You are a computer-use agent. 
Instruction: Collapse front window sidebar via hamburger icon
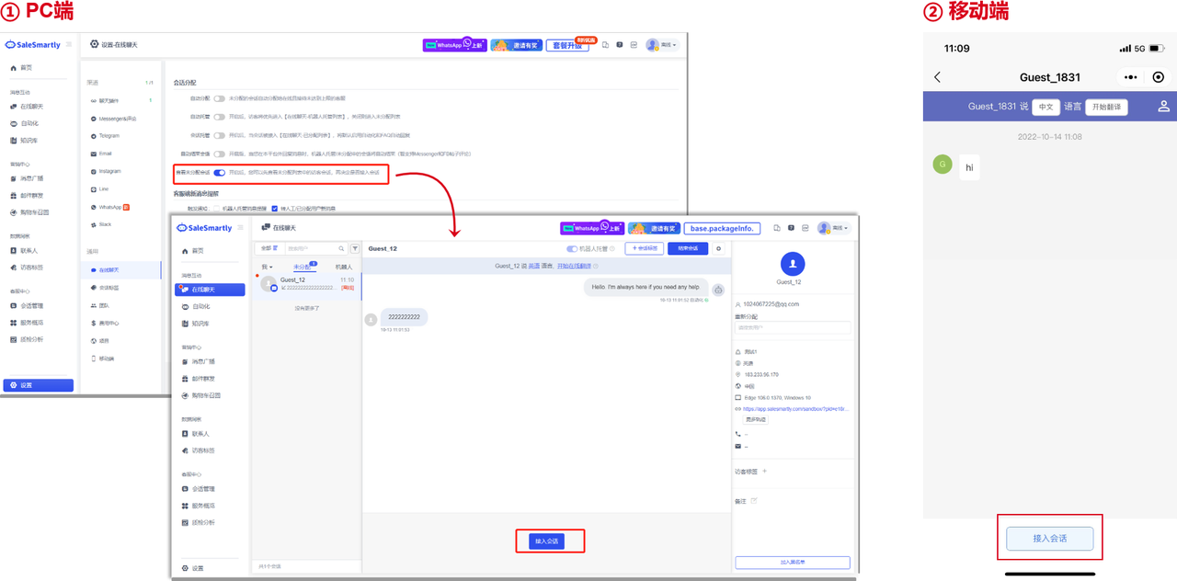[240, 227]
